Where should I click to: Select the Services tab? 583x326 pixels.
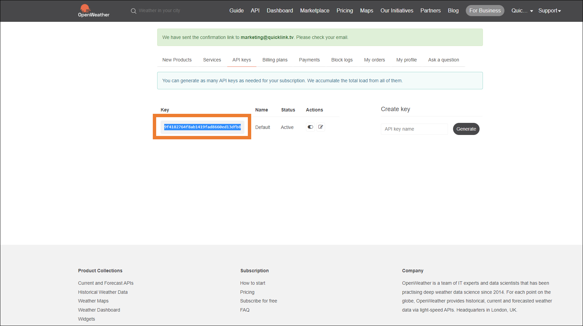point(212,60)
